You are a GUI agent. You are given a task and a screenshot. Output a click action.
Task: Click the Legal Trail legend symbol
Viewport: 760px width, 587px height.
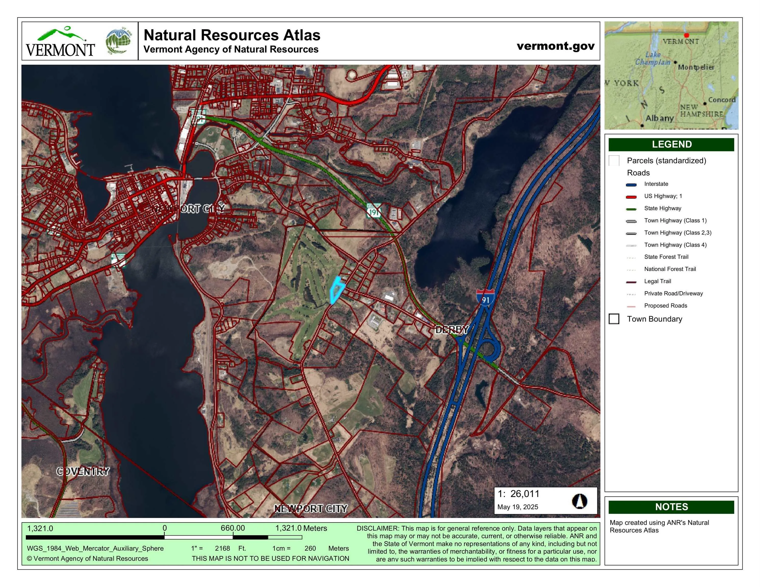pos(631,282)
